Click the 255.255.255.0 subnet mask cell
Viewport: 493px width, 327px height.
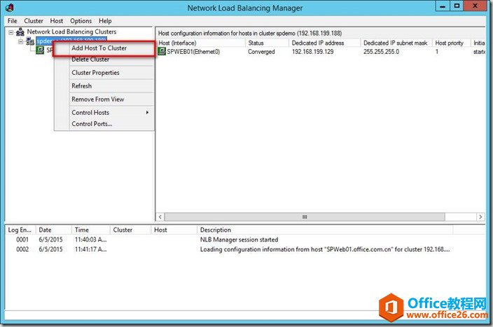(x=382, y=52)
